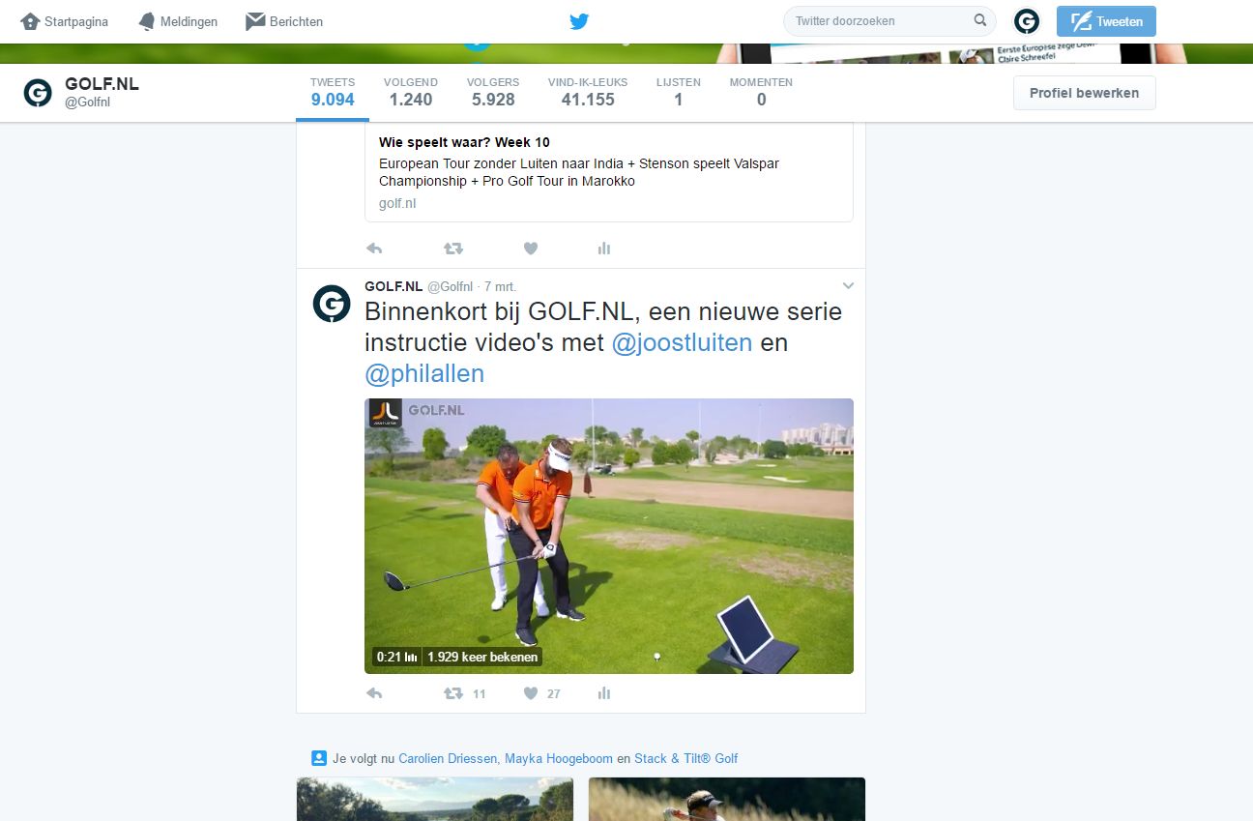This screenshot has height=821, width=1253.
Task: Click the Twitter bird logo
Action: (x=578, y=20)
